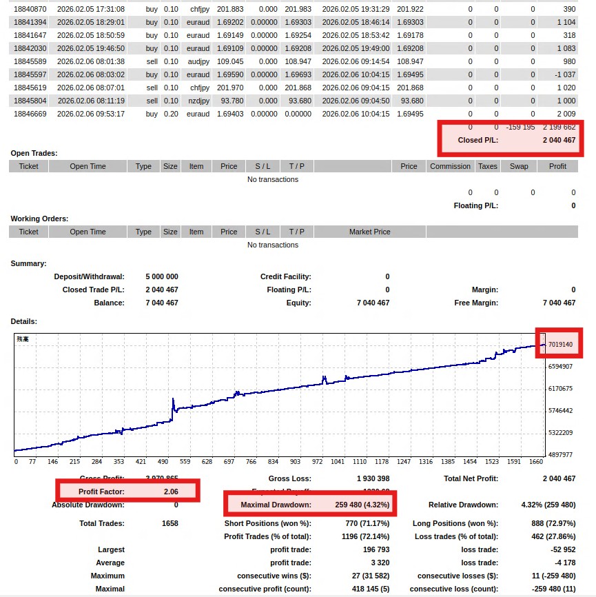The width and height of the screenshot is (596, 597).
Task: Click the Total Trades count 1658
Action: (169, 523)
